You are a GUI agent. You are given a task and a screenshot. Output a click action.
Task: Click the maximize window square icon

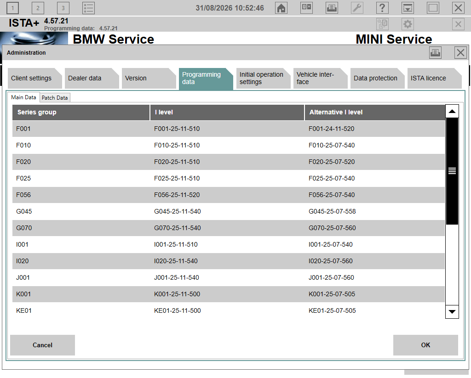point(433,8)
